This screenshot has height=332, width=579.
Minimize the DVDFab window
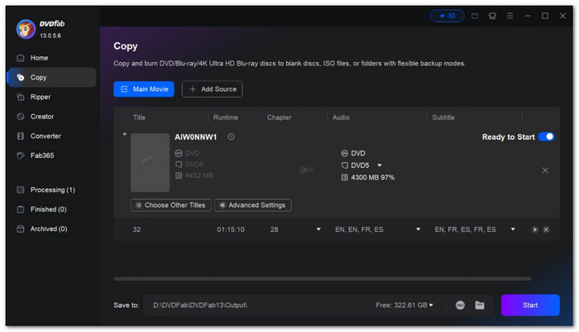[528, 16]
